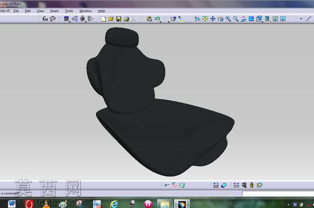Open the Design Table tool
Screen dimensions: 314x208
[66, 19]
